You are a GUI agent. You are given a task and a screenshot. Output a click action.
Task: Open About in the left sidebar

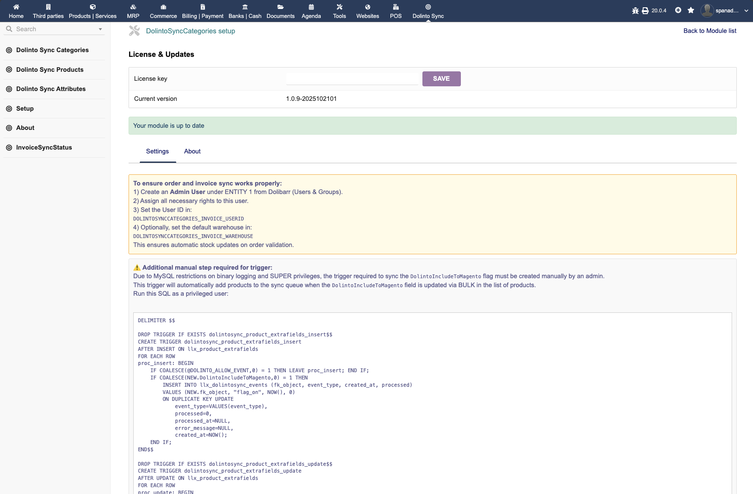click(25, 128)
